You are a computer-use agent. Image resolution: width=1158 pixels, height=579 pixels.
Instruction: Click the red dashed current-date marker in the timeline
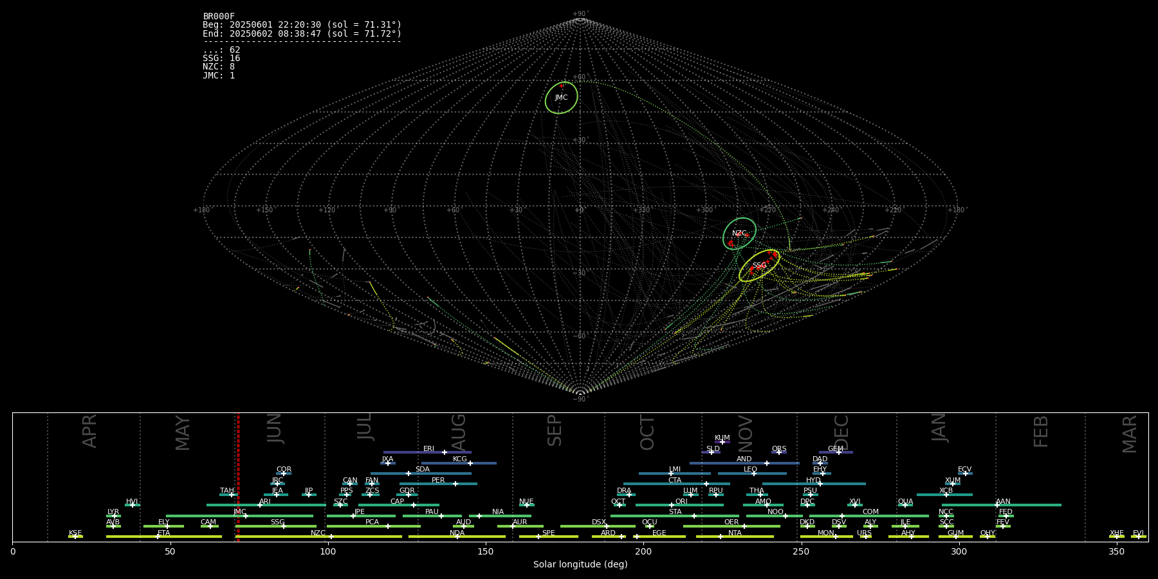pyautogui.click(x=238, y=477)
